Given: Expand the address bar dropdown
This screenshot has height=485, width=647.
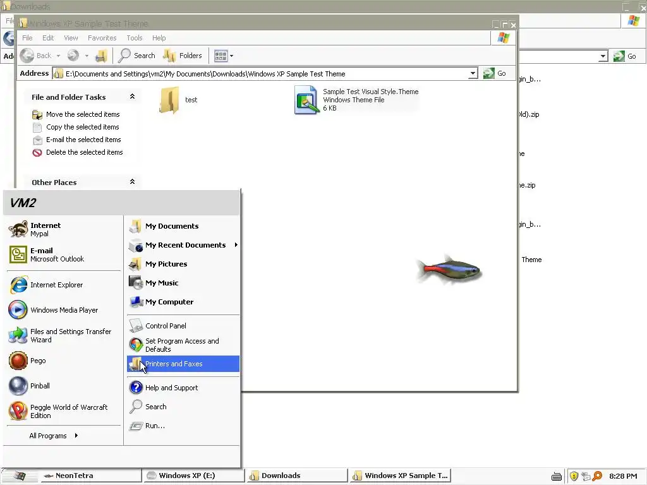Looking at the screenshot, I should (x=473, y=74).
